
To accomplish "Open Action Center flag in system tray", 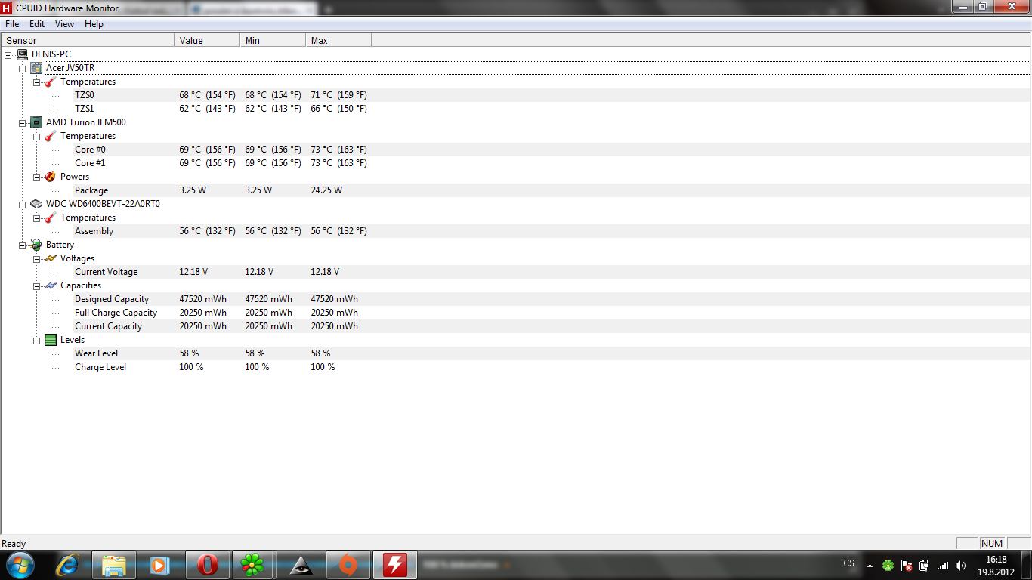I will coord(907,565).
